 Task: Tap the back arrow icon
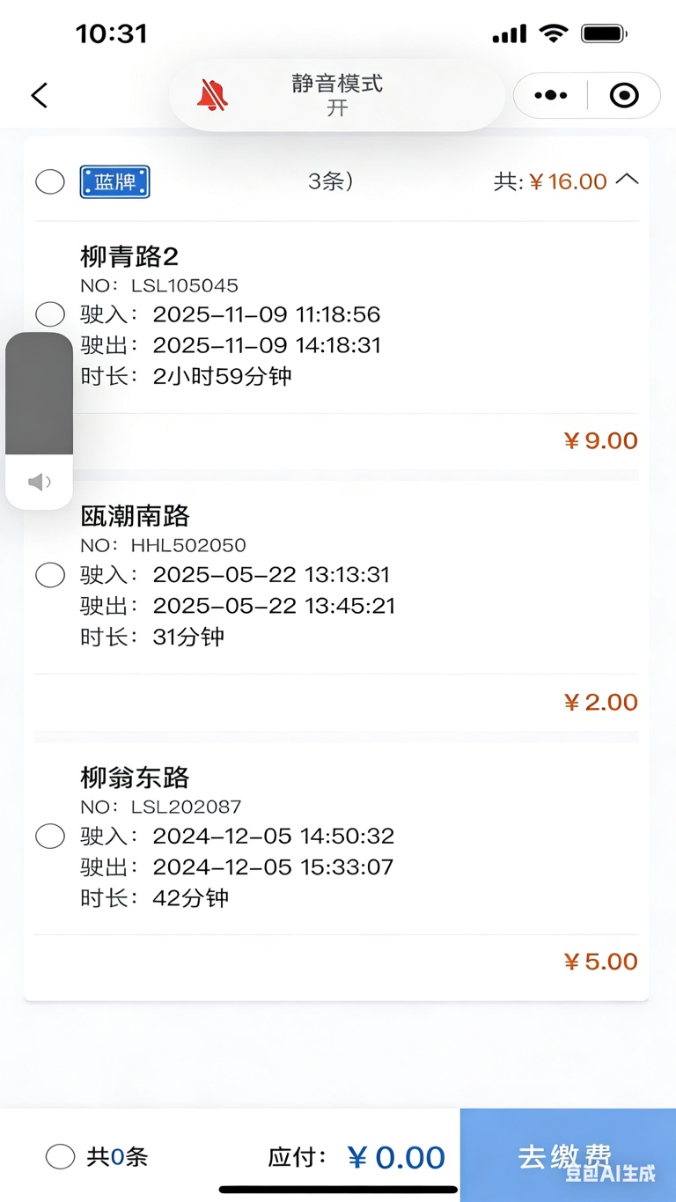coord(40,95)
